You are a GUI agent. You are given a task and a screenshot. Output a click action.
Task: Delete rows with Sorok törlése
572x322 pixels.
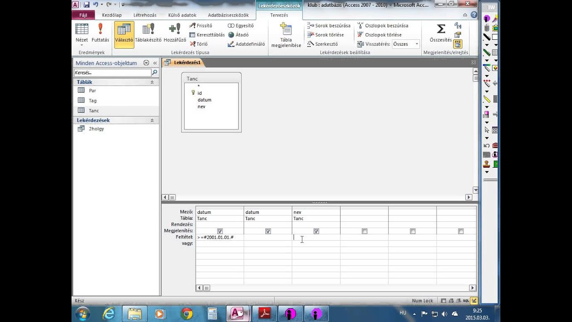[x=325, y=35]
